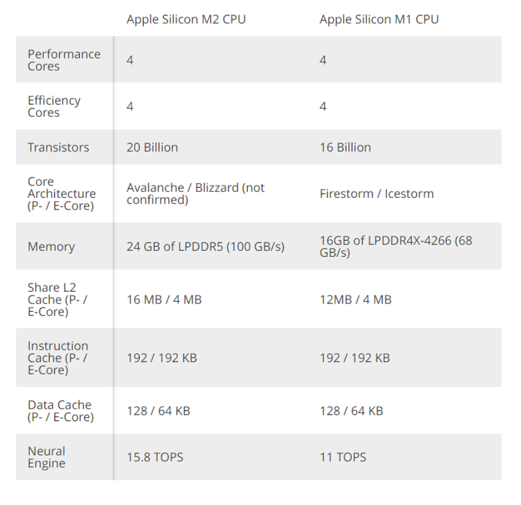The image size is (521, 505).
Task: Select the Memory row label
Action: (x=51, y=247)
